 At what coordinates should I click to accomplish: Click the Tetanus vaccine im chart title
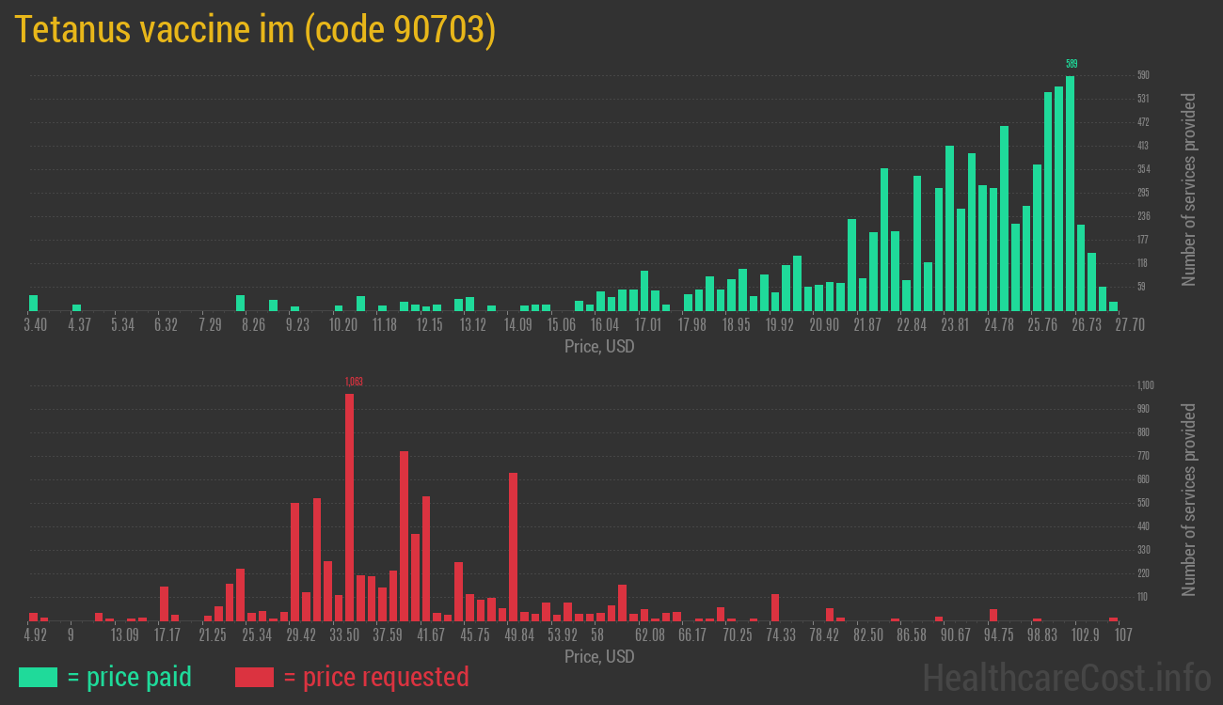tap(255, 30)
